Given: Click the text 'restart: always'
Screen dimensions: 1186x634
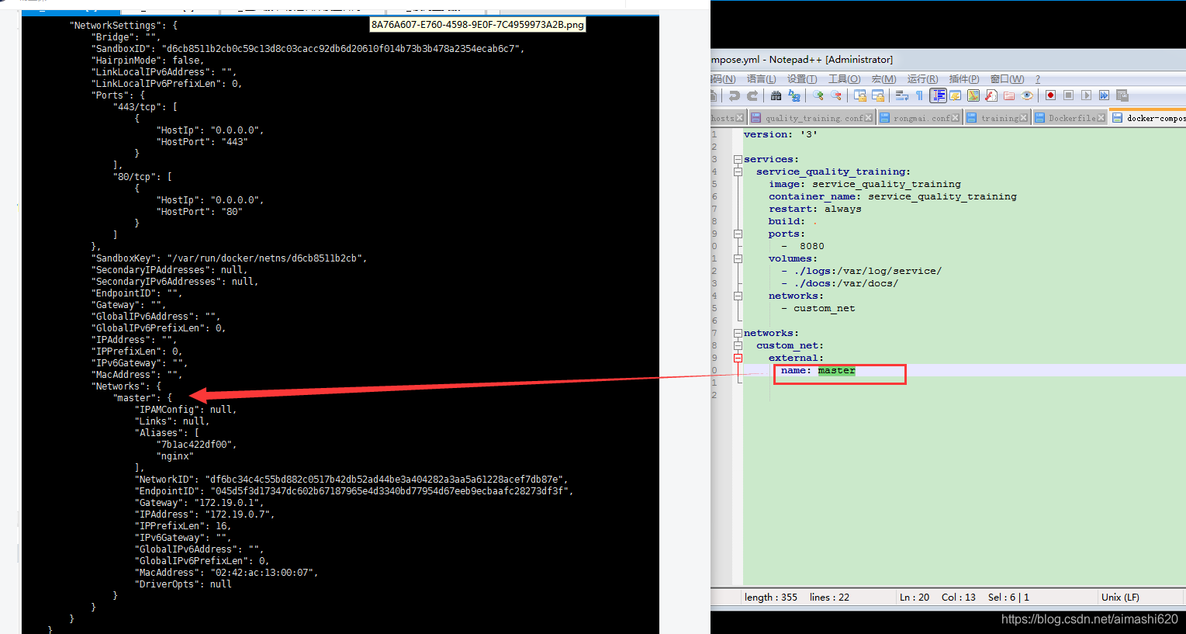Looking at the screenshot, I should (814, 209).
